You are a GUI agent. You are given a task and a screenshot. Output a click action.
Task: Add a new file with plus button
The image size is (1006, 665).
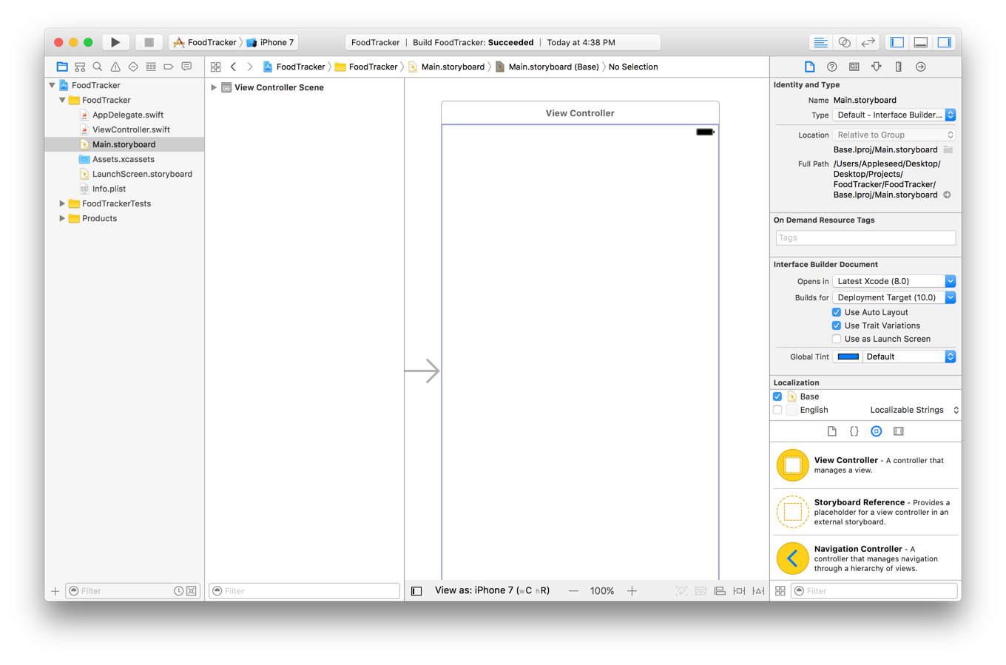click(x=55, y=591)
